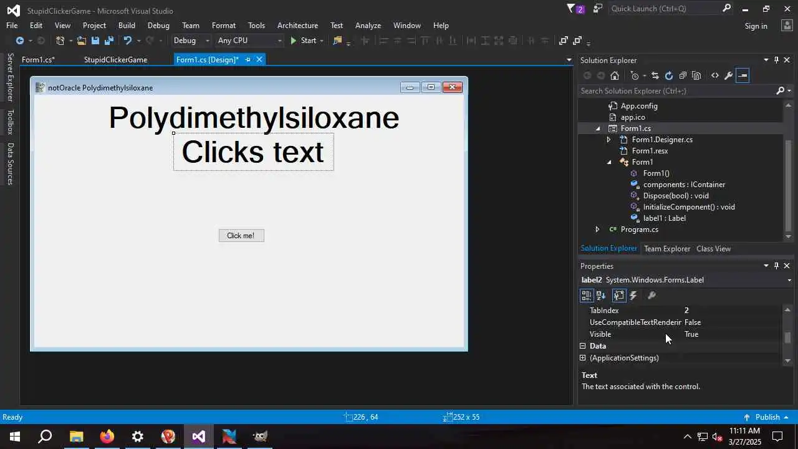Click the Property Pages wrench in Properties panel
Viewport: 798px width, 449px height.
click(x=651, y=296)
